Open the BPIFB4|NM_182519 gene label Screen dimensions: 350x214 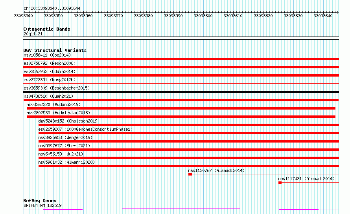coord(42,205)
